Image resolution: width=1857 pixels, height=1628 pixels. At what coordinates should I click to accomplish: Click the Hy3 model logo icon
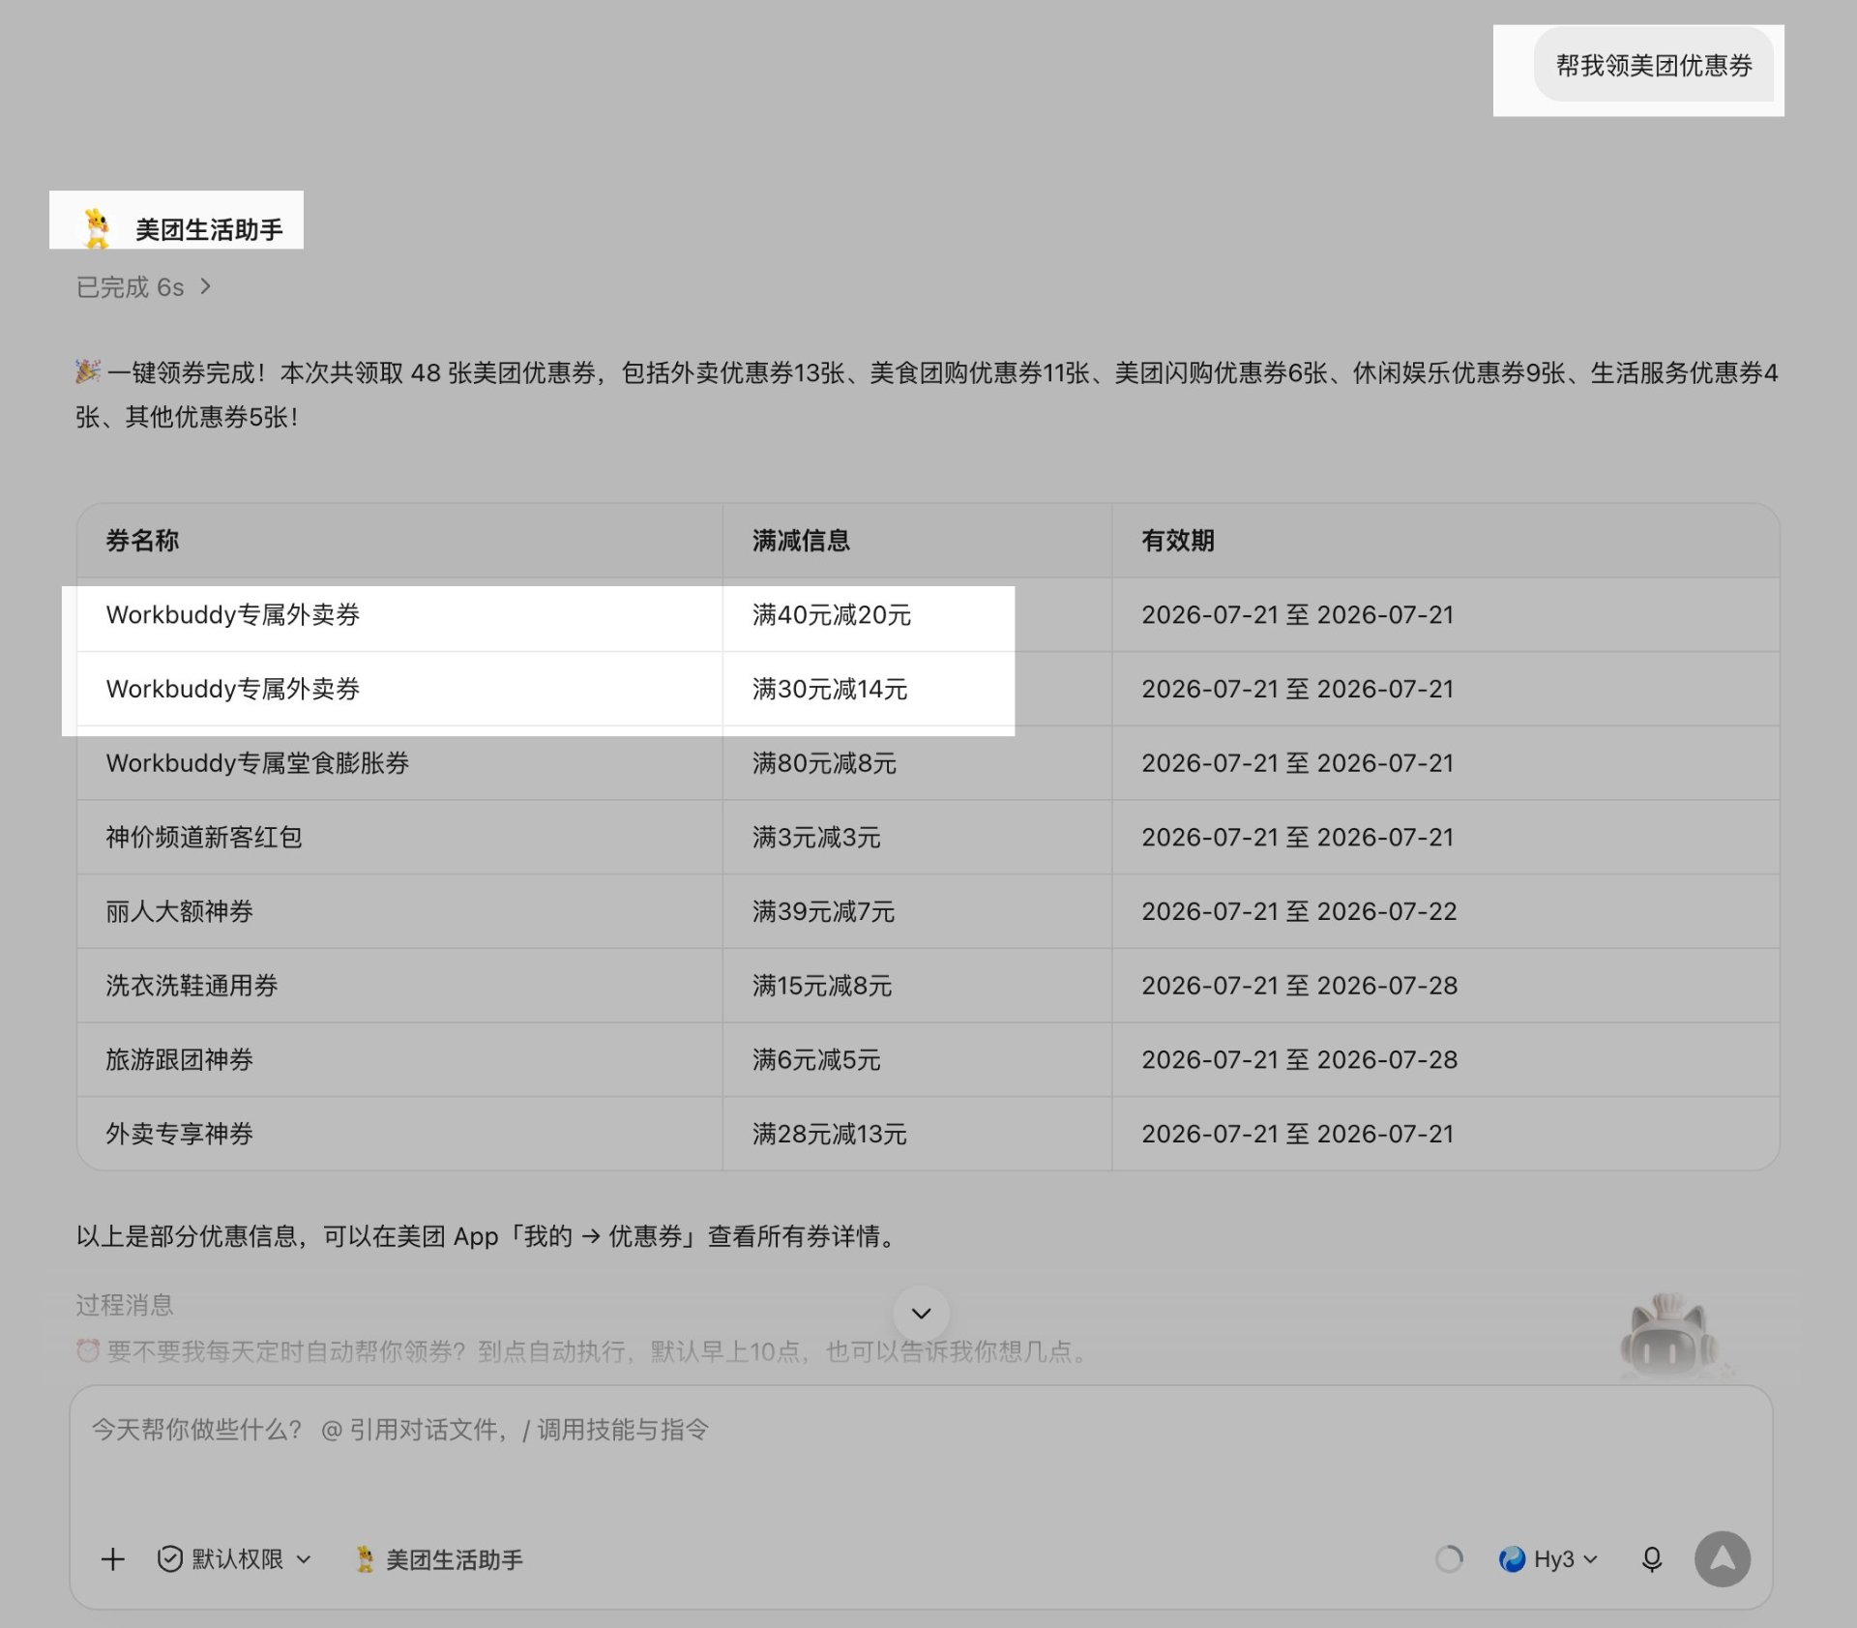click(x=1512, y=1559)
